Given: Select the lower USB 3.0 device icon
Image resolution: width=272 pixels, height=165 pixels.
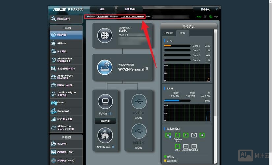Looking at the screenshot, I should [x=138, y=131].
